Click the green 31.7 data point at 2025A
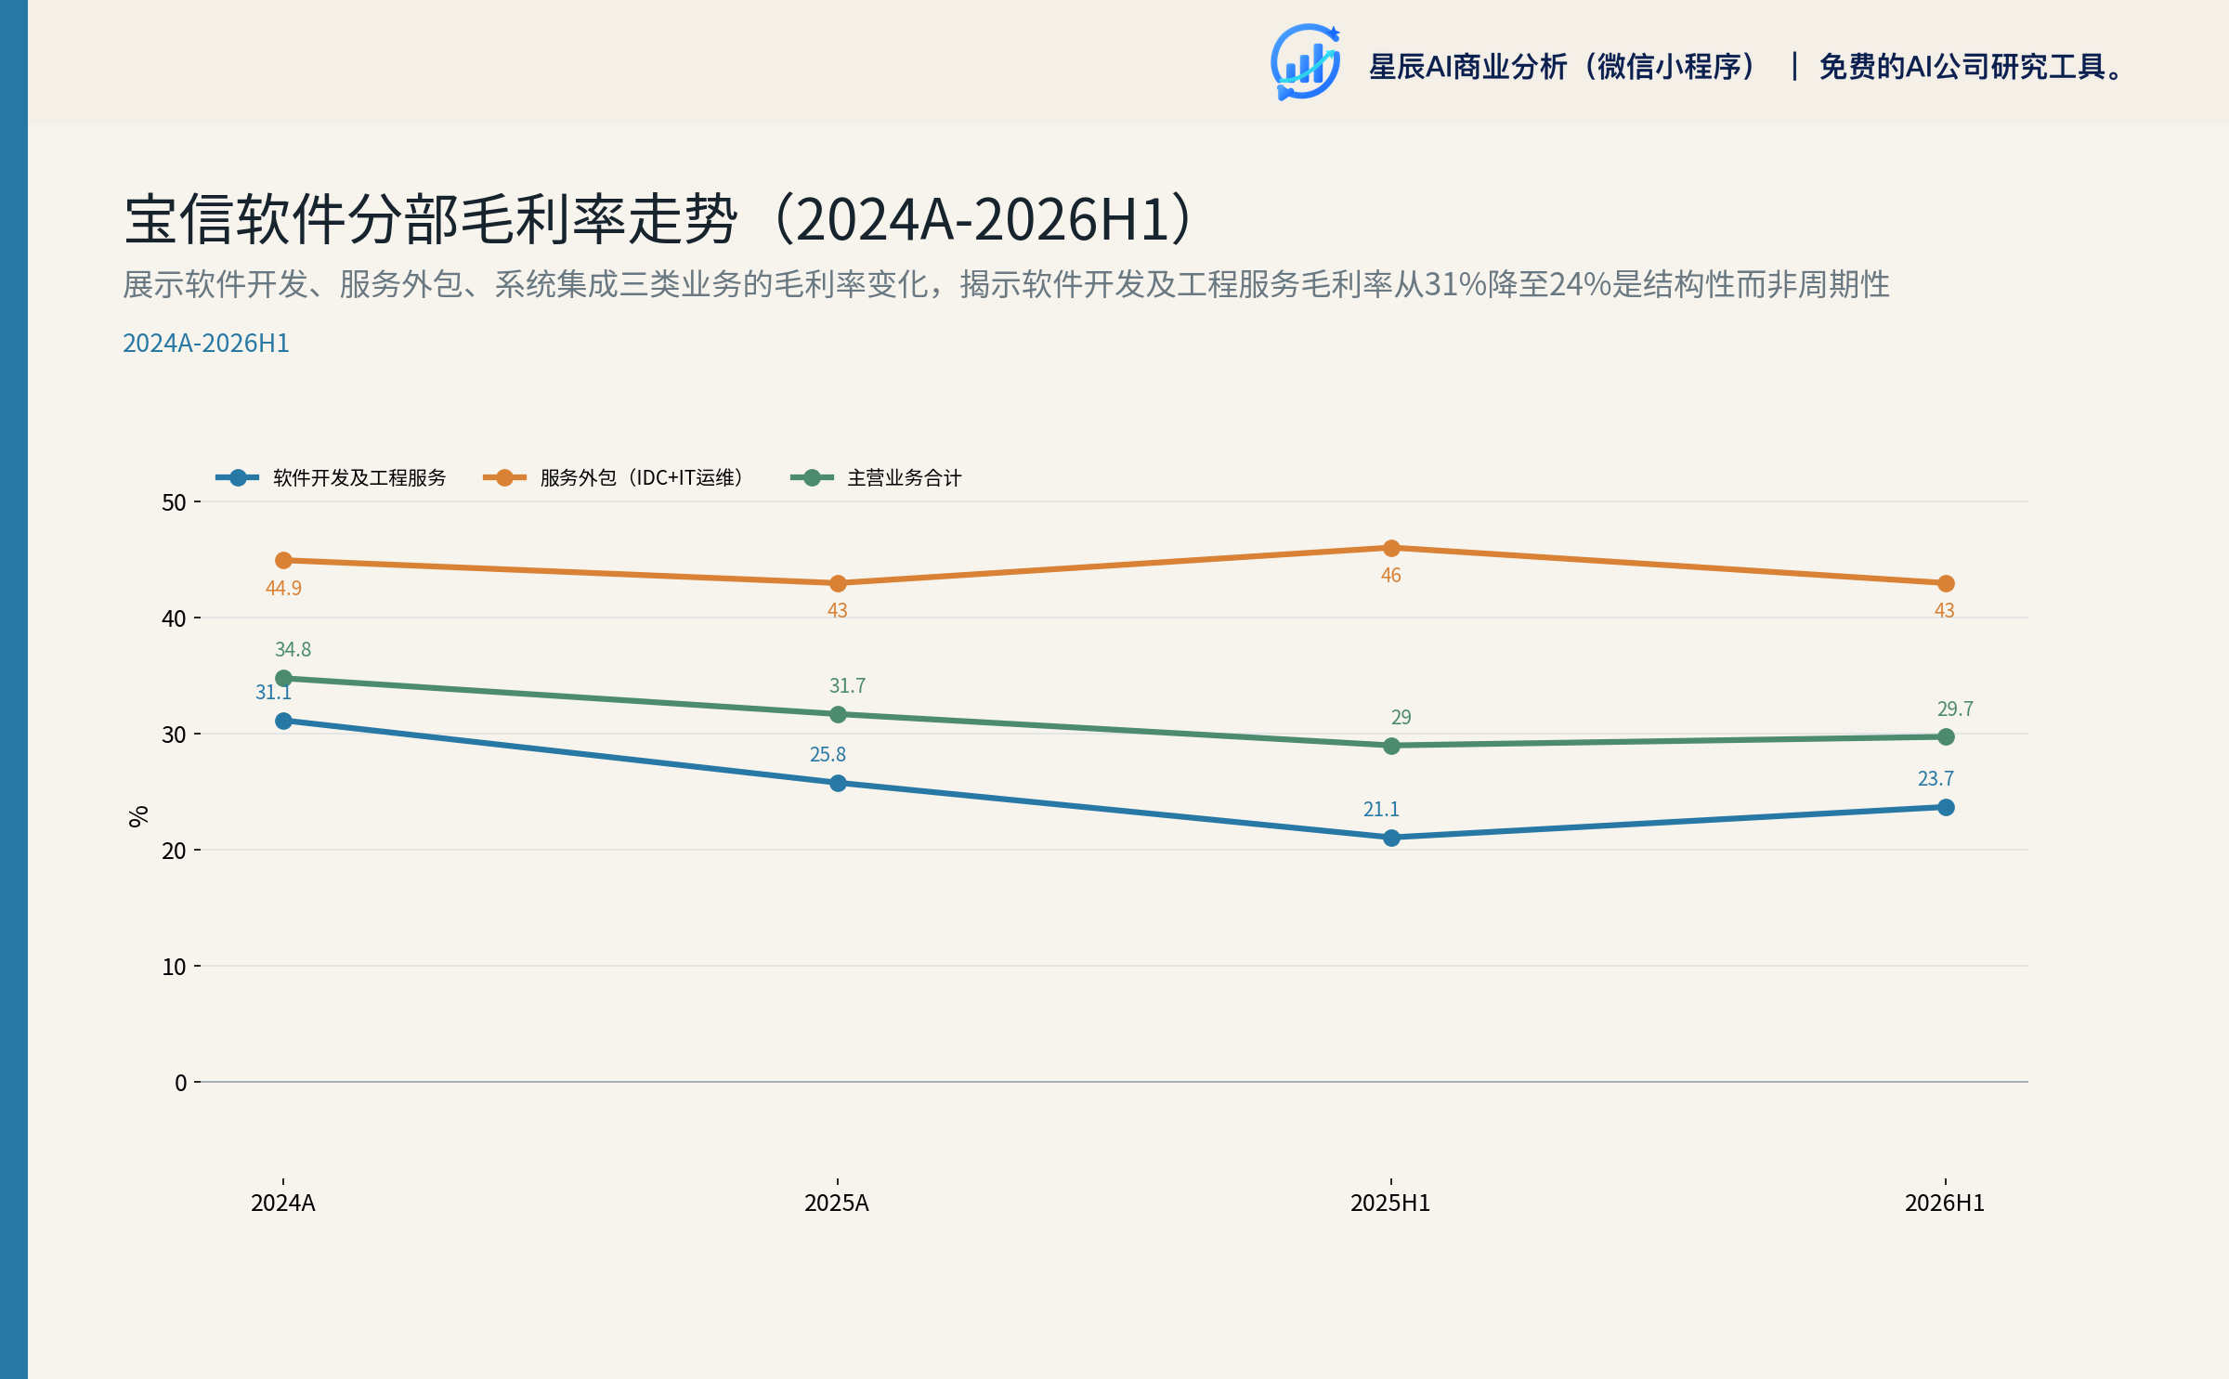The height and width of the screenshot is (1379, 2229). tap(838, 714)
